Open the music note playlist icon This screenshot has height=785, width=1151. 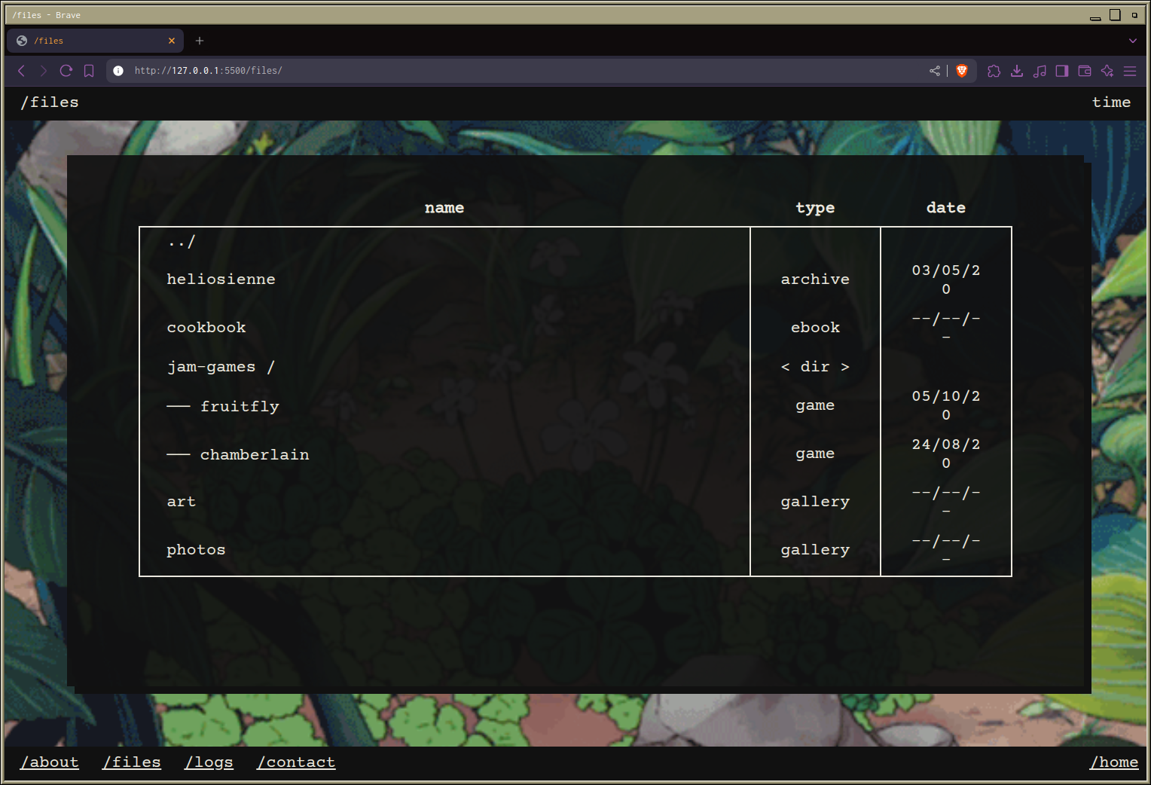point(1040,71)
